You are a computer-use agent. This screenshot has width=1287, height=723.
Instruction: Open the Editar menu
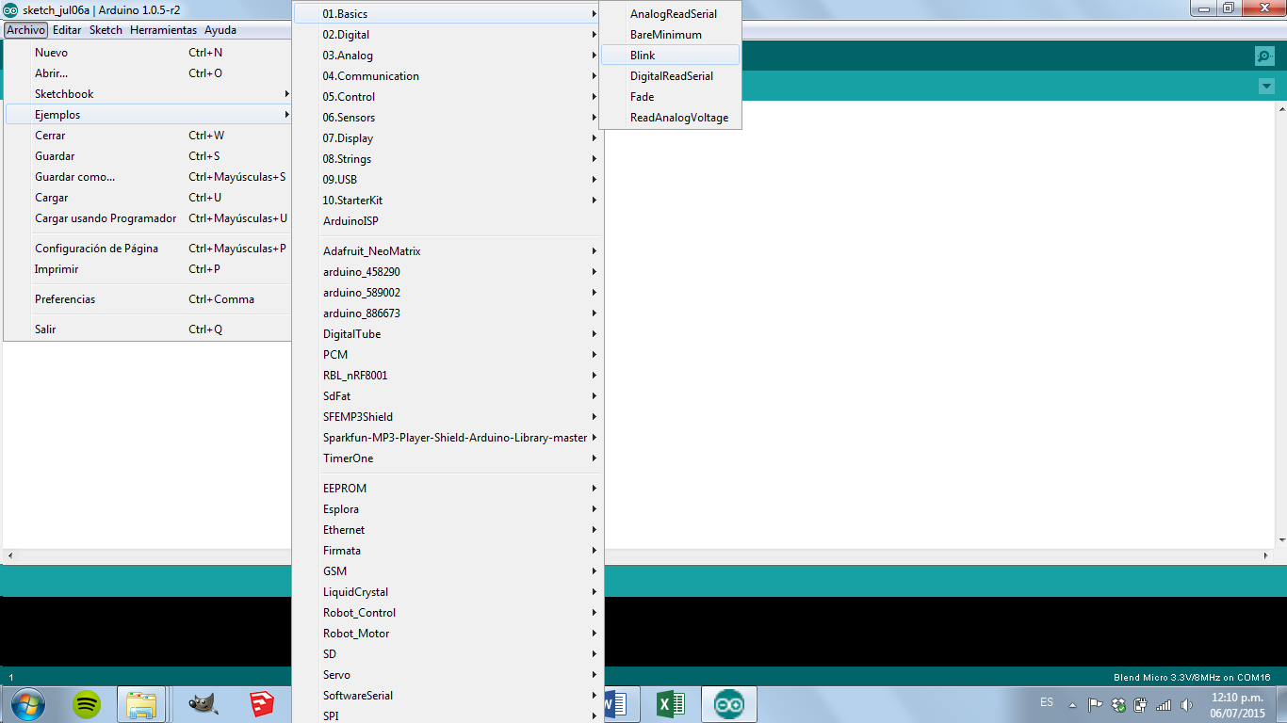click(67, 30)
